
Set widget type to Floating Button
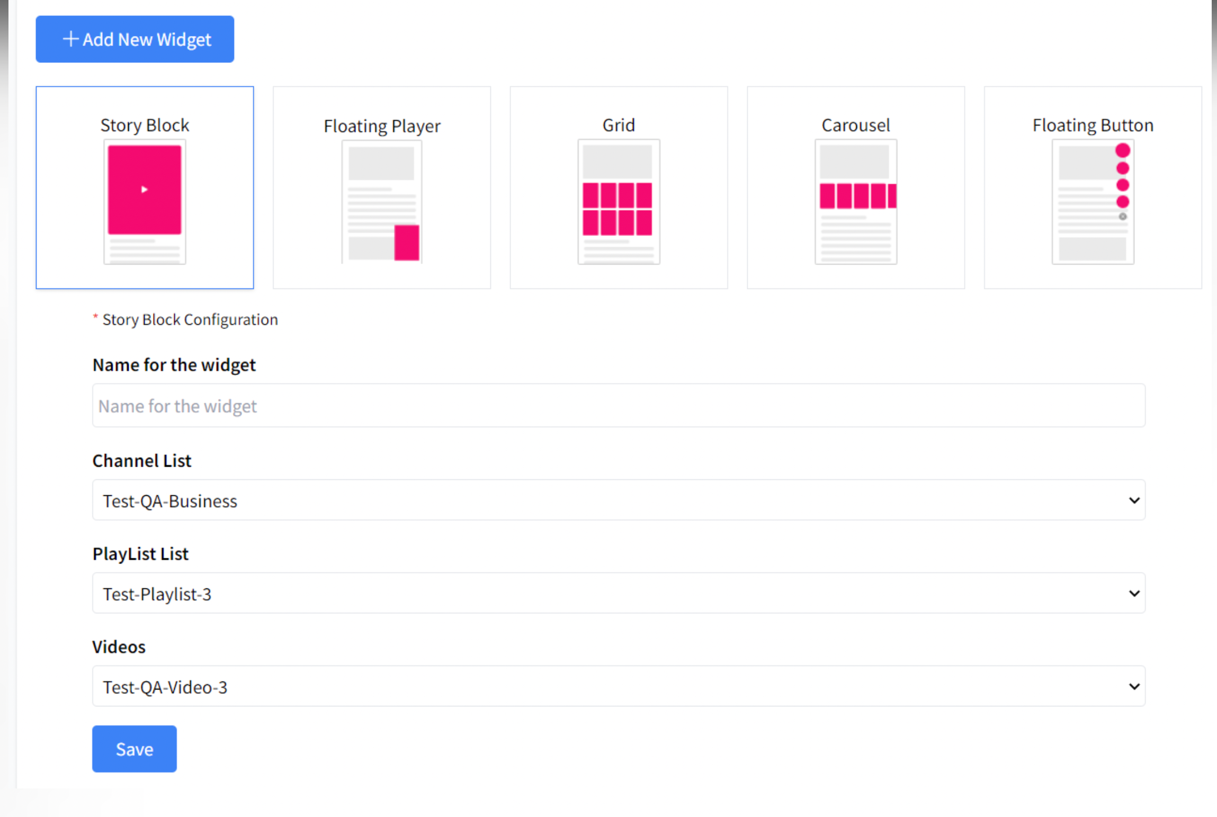1093,188
